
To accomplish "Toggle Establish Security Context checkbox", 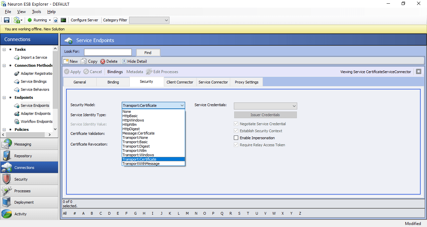I will click(x=236, y=131).
